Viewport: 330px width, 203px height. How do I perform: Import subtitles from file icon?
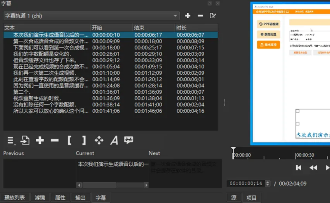click(25, 141)
